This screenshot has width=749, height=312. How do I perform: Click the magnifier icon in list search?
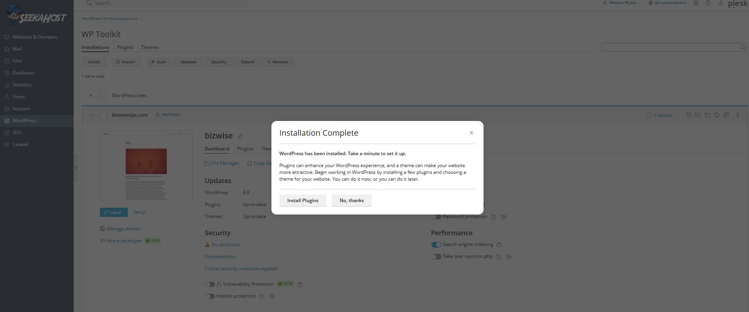[743, 47]
